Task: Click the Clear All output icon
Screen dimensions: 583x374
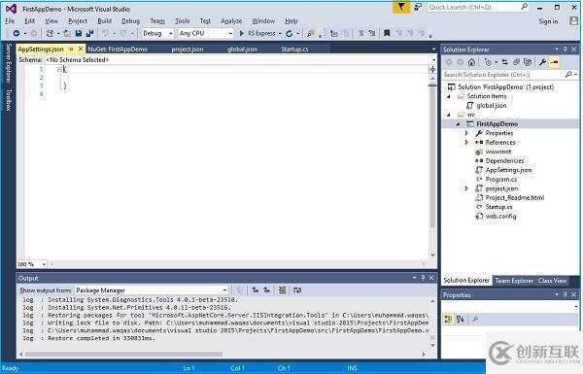Action: point(282,289)
